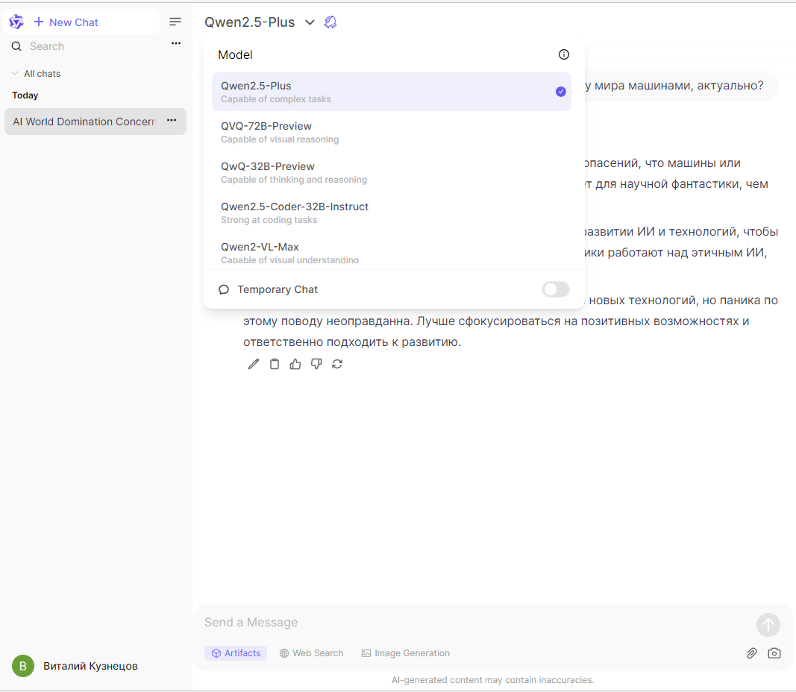Image resolution: width=796 pixels, height=692 pixels.
Task: Edit the response with pencil icon
Action: coord(254,364)
